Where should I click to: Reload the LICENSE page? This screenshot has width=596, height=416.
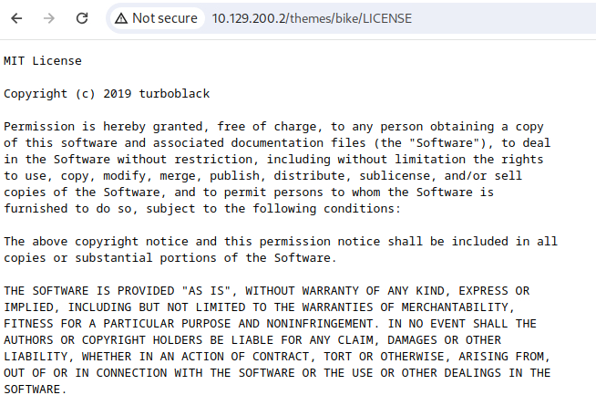pos(82,18)
